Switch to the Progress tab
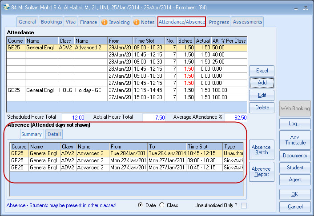The height and width of the screenshot is (216, 314). pos(219,22)
